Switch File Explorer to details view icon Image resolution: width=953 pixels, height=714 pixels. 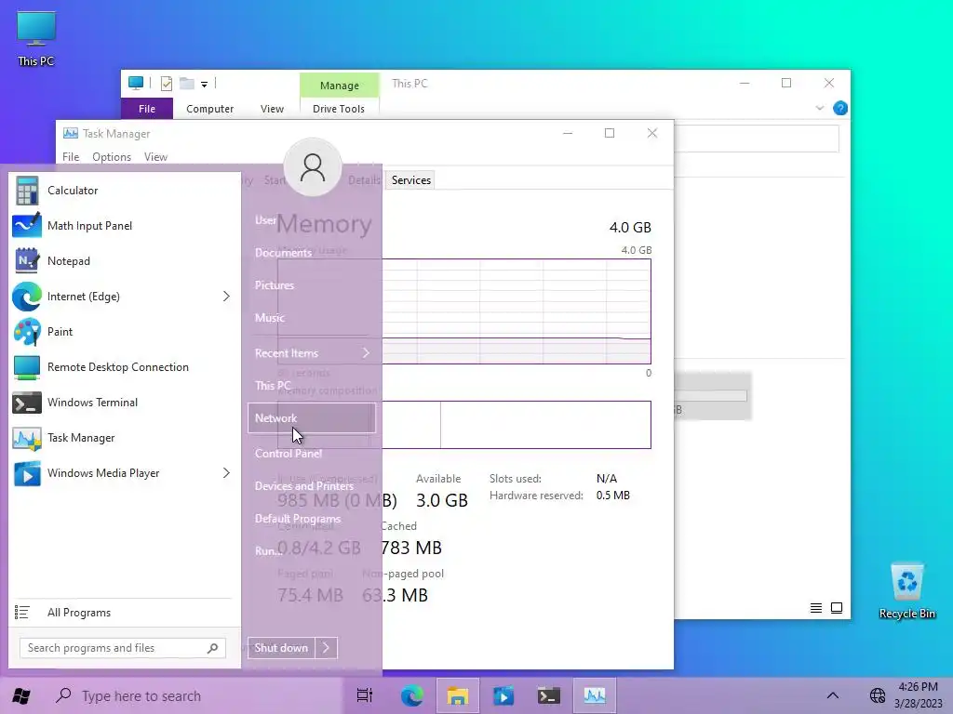(816, 608)
